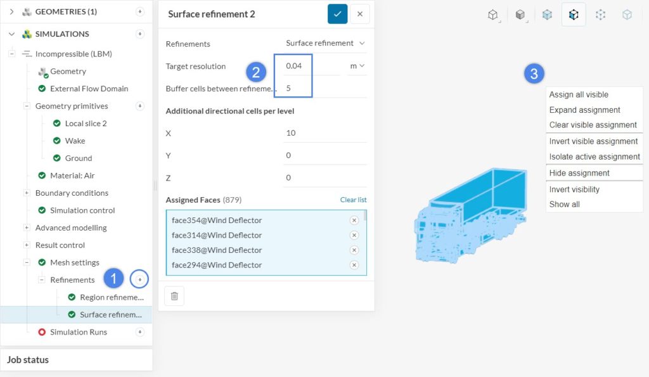
Task: Click the rightmost faded cube display icon
Action: click(x=627, y=15)
